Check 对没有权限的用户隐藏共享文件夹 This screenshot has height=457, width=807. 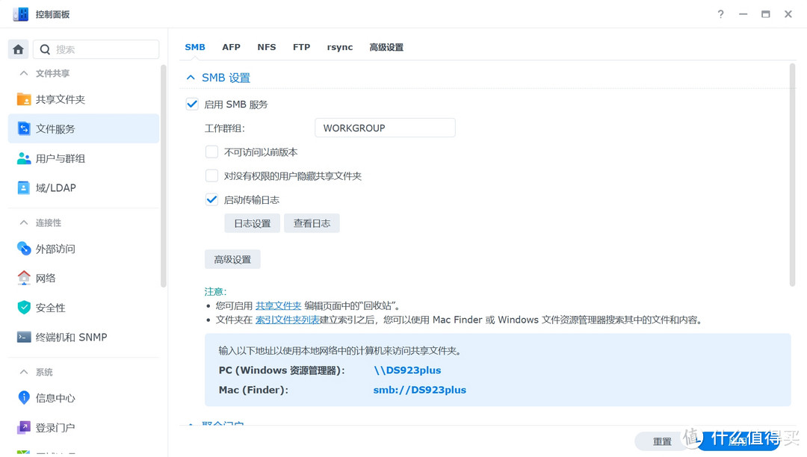(211, 175)
